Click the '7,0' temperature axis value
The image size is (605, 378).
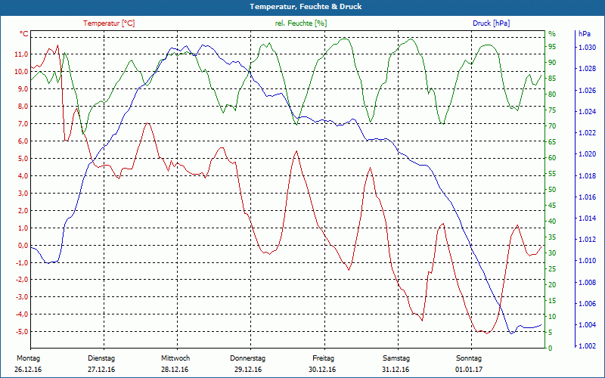[x=23, y=124]
